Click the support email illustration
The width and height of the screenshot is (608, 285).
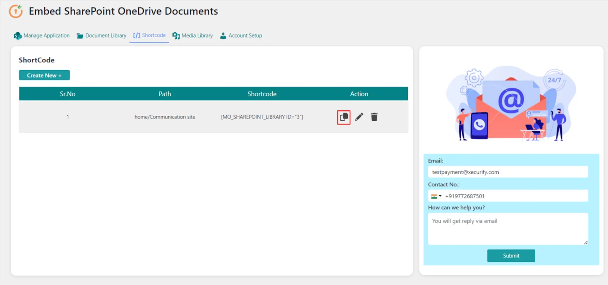(x=511, y=104)
